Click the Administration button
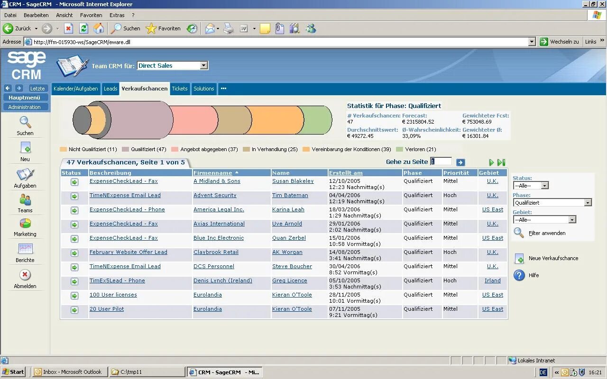607x379 pixels. click(x=25, y=107)
